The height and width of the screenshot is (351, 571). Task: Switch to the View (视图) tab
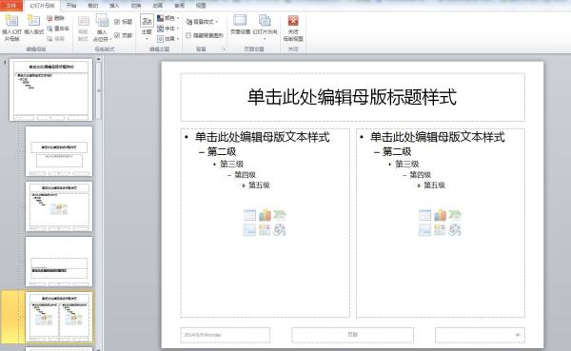[201, 6]
